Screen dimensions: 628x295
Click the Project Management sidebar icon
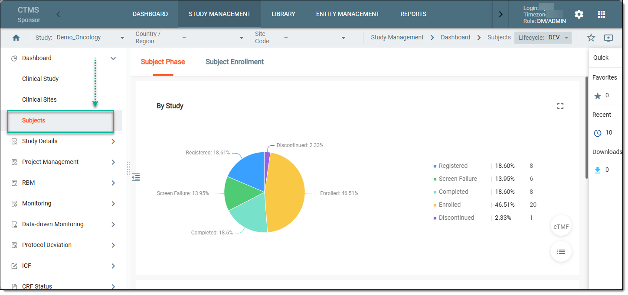pyautogui.click(x=14, y=162)
